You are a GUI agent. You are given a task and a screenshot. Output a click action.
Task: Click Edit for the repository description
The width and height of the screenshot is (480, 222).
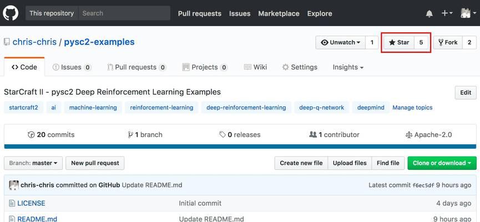[x=466, y=93]
